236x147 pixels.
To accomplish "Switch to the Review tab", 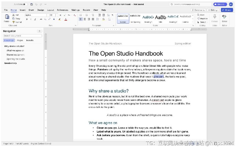I will coord(86,10).
